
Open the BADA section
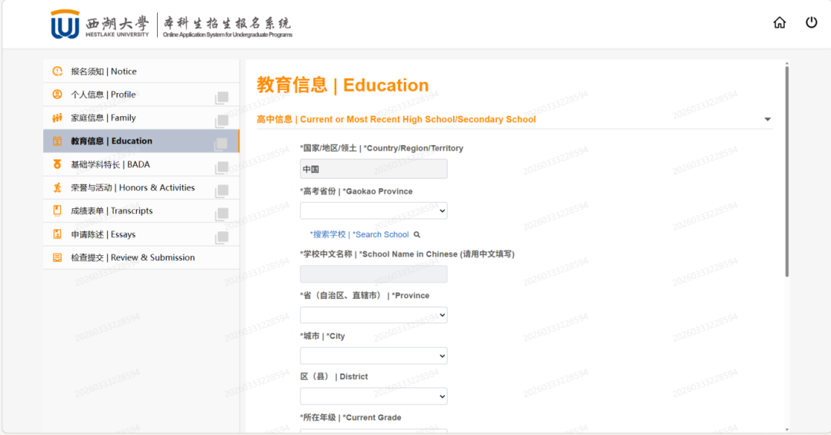tap(142, 164)
